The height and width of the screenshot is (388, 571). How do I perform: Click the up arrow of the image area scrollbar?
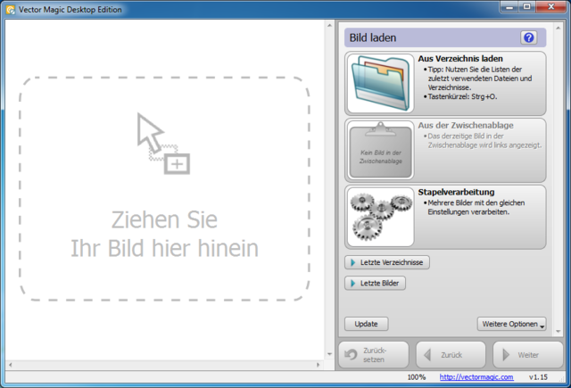(x=329, y=26)
